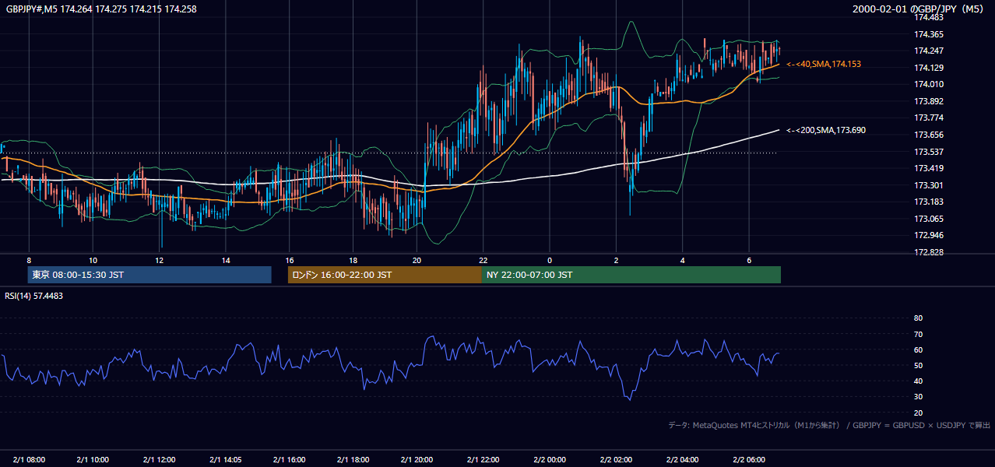Select the 40 SMA label reading 174.153
The image size is (995, 467).
click(x=824, y=64)
